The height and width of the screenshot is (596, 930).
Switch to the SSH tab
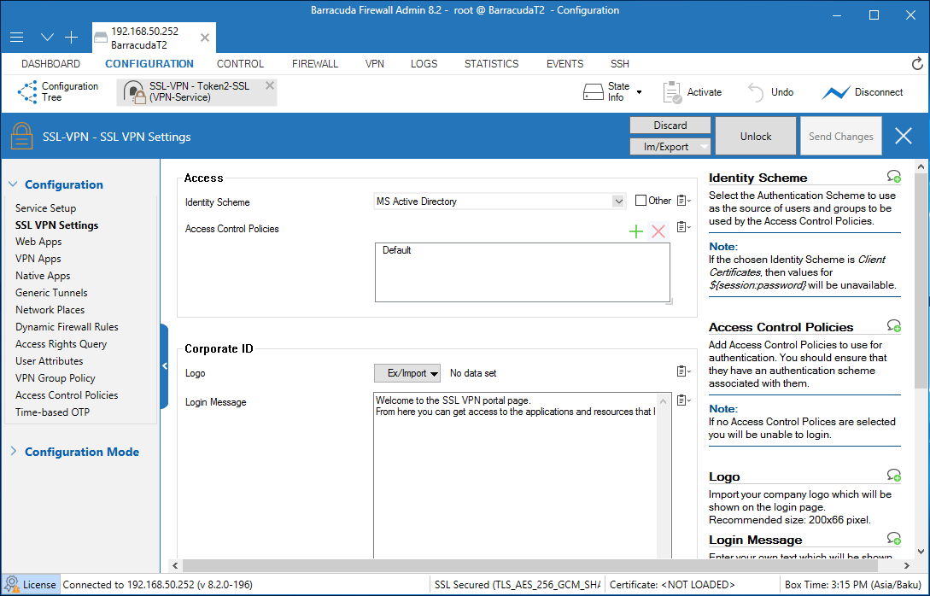(620, 63)
